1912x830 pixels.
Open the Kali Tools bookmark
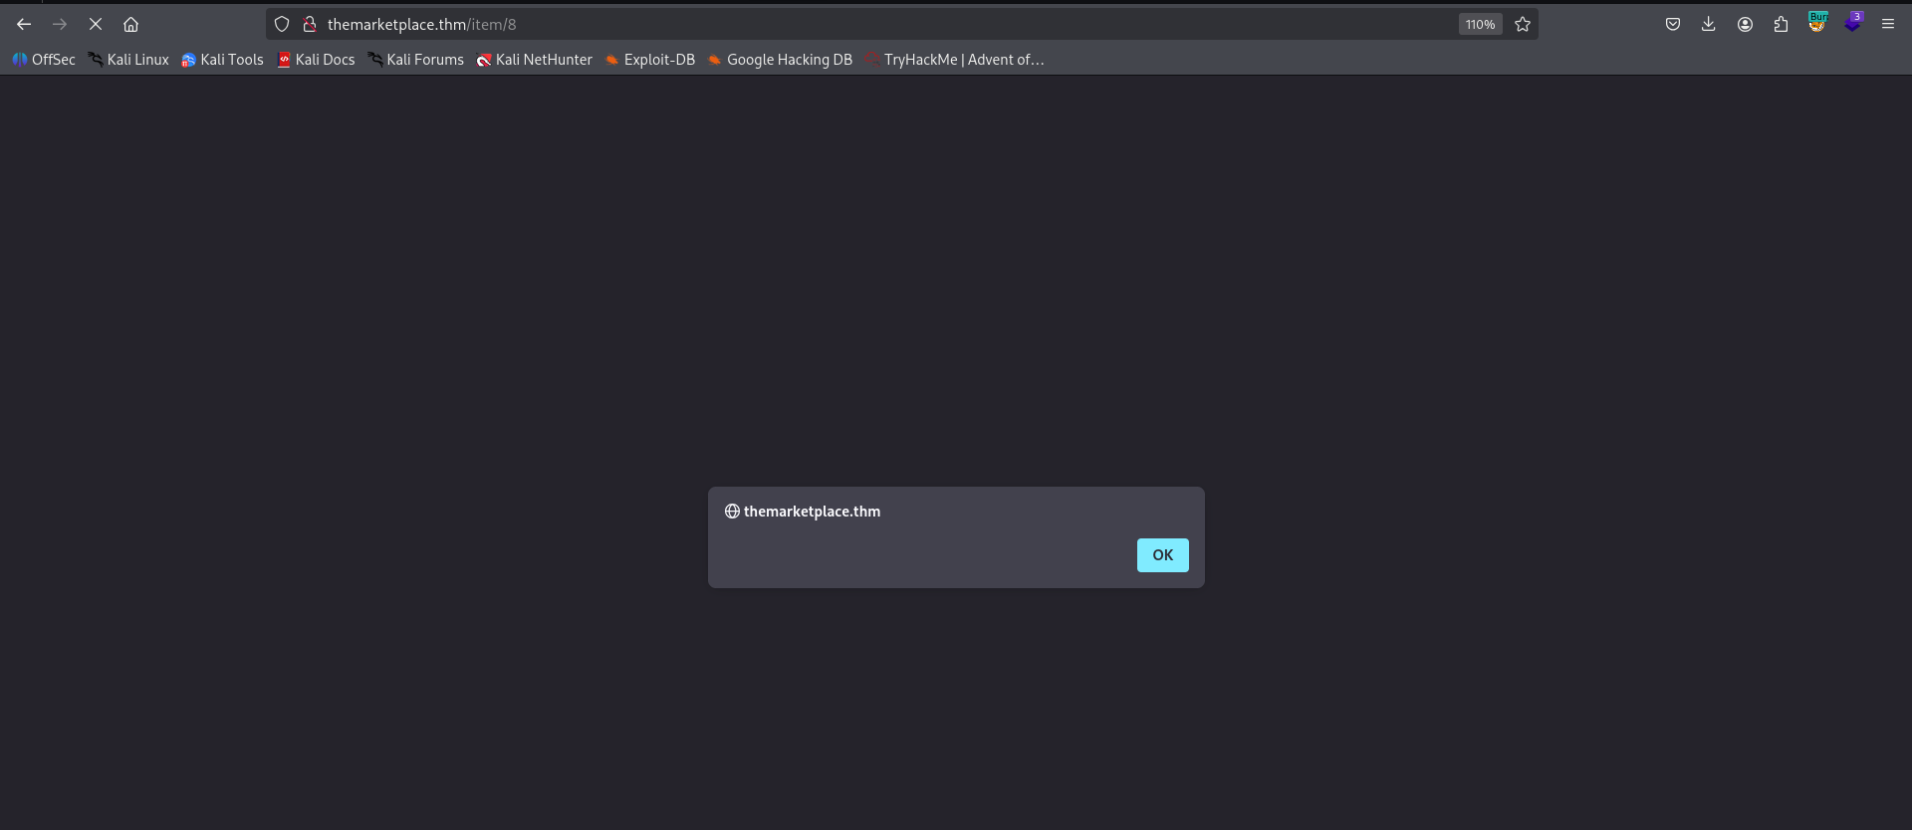pyautogui.click(x=222, y=60)
